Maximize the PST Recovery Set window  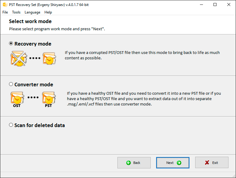(215, 4)
